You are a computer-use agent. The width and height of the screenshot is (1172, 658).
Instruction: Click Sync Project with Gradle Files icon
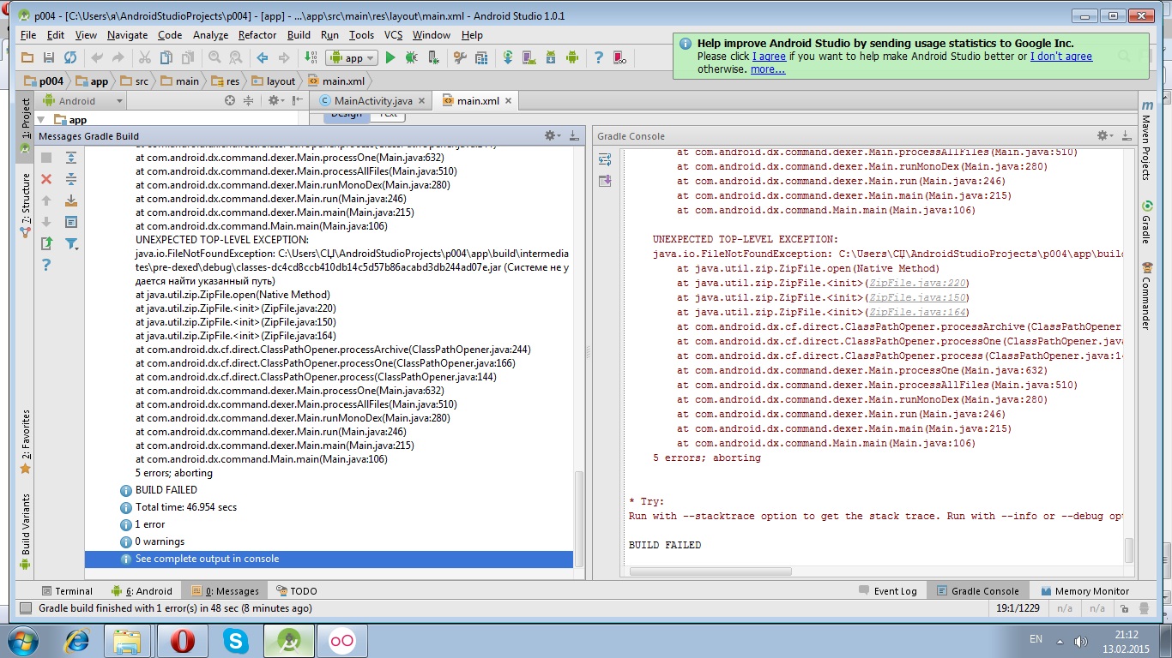tap(509, 57)
